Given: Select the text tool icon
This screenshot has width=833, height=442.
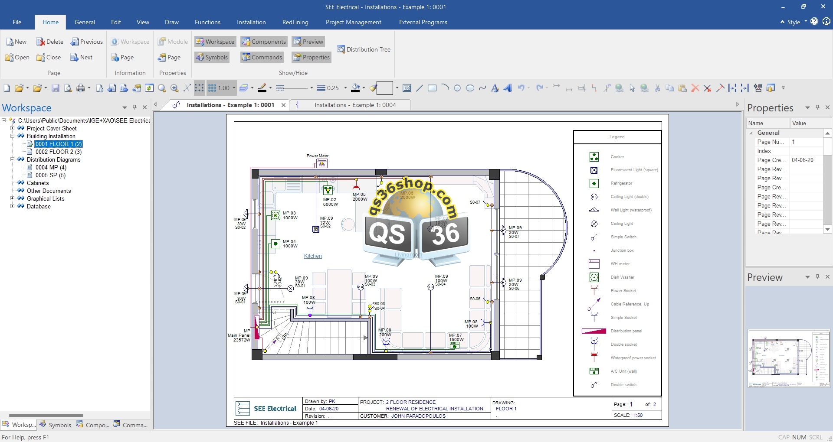Looking at the screenshot, I should pos(495,88).
